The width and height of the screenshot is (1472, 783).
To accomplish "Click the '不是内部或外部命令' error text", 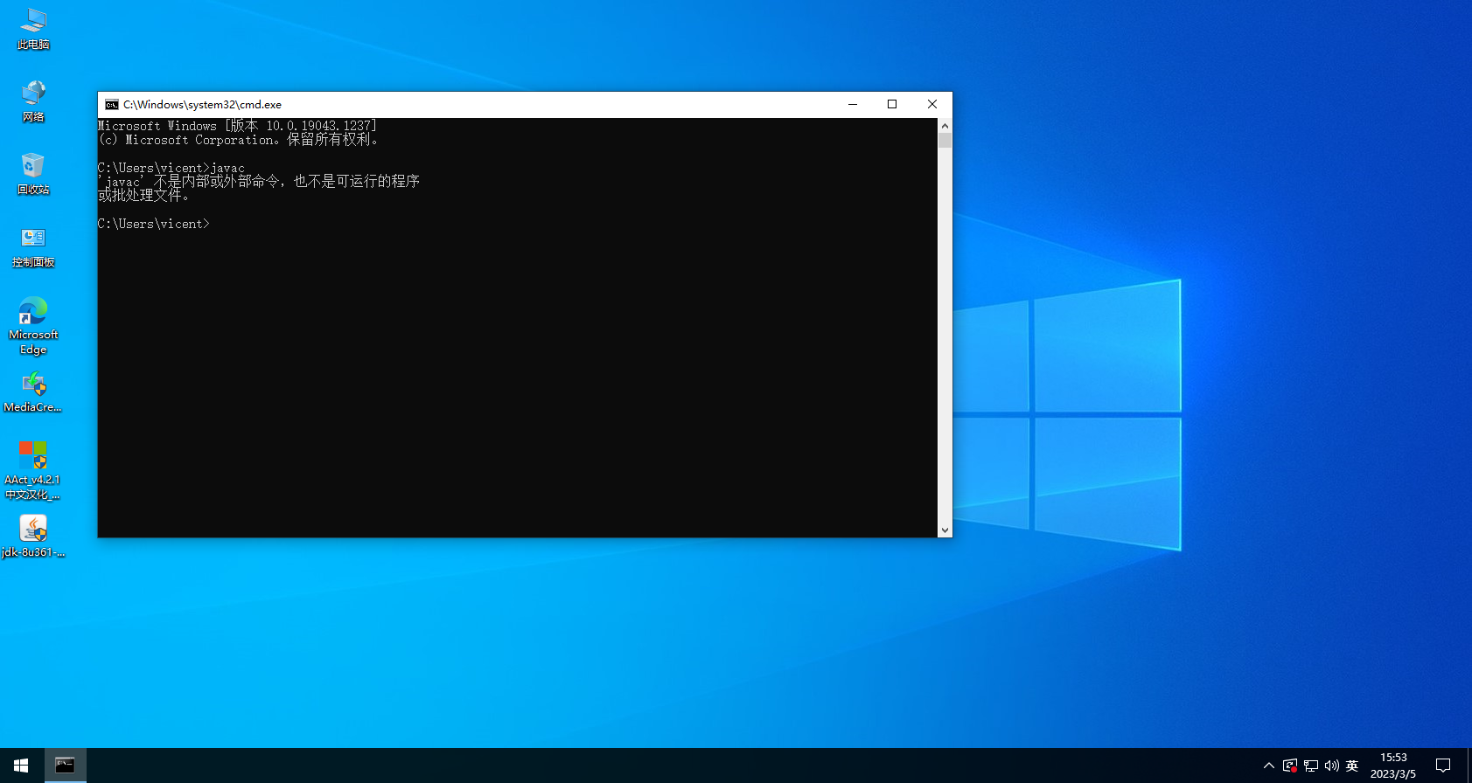I will pyautogui.click(x=217, y=181).
